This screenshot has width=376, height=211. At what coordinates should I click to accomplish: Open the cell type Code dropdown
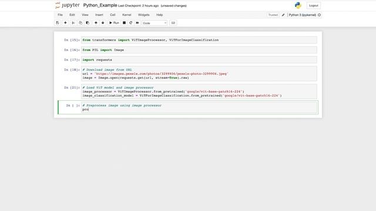pos(155,23)
